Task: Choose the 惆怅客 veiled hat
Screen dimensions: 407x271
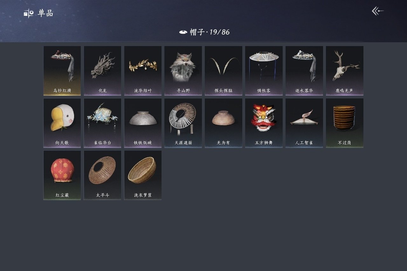Action: click(x=264, y=71)
